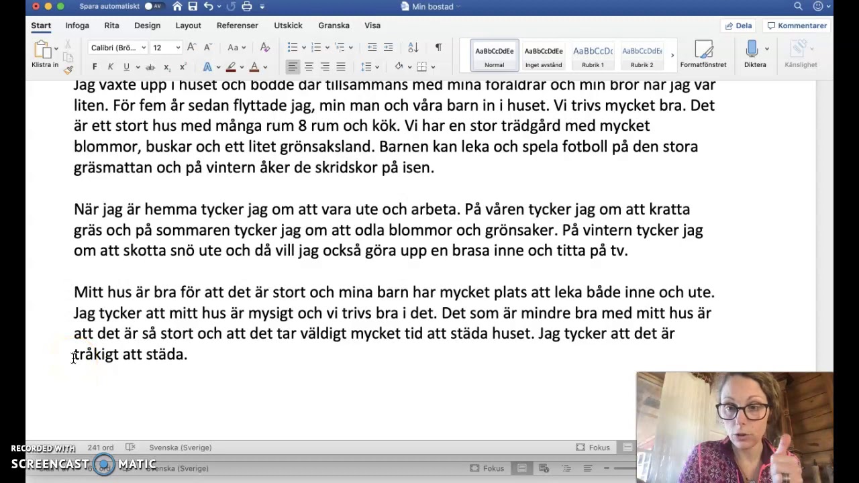Right-align the paragraph text
This screenshot has width=859, height=483.
(x=325, y=67)
